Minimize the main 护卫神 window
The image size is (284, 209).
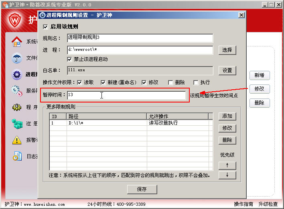click(x=265, y=4)
